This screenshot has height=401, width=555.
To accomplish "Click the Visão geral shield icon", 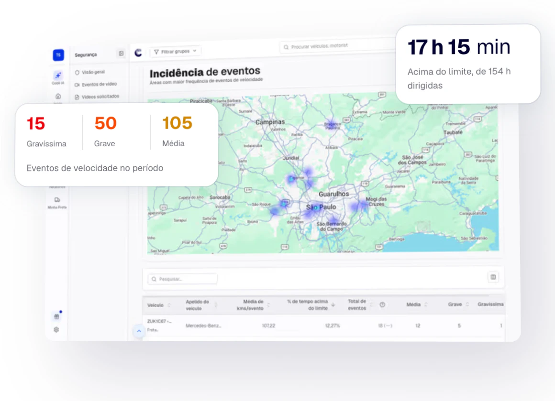I will point(77,73).
